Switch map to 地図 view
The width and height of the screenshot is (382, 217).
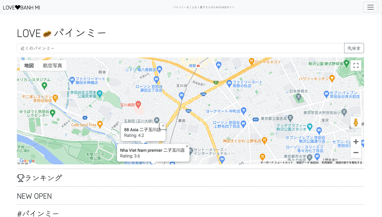pos(29,65)
